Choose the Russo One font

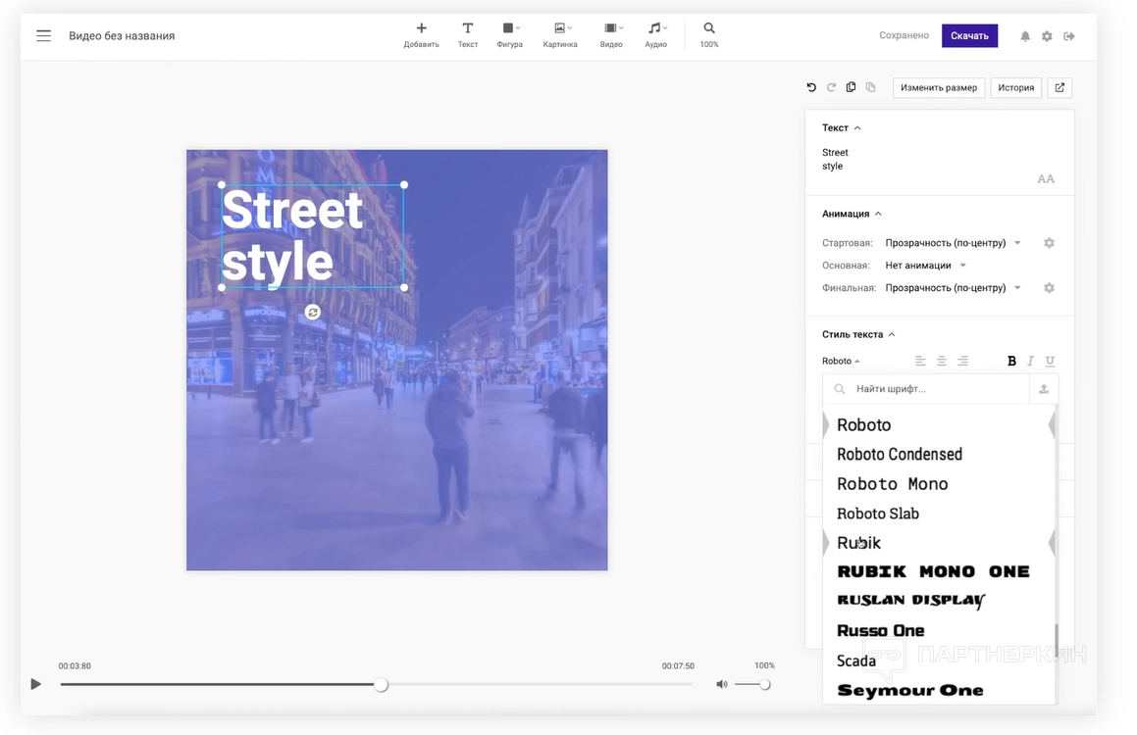click(880, 630)
